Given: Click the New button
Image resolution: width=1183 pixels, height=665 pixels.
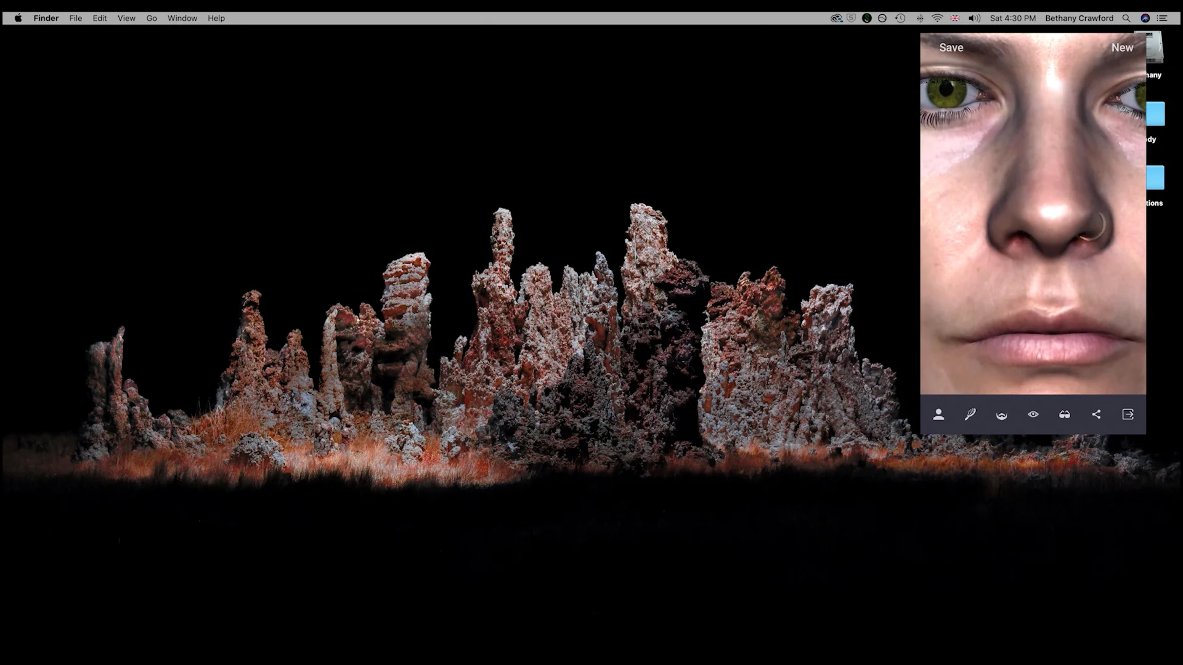Looking at the screenshot, I should (x=1121, y=47).
